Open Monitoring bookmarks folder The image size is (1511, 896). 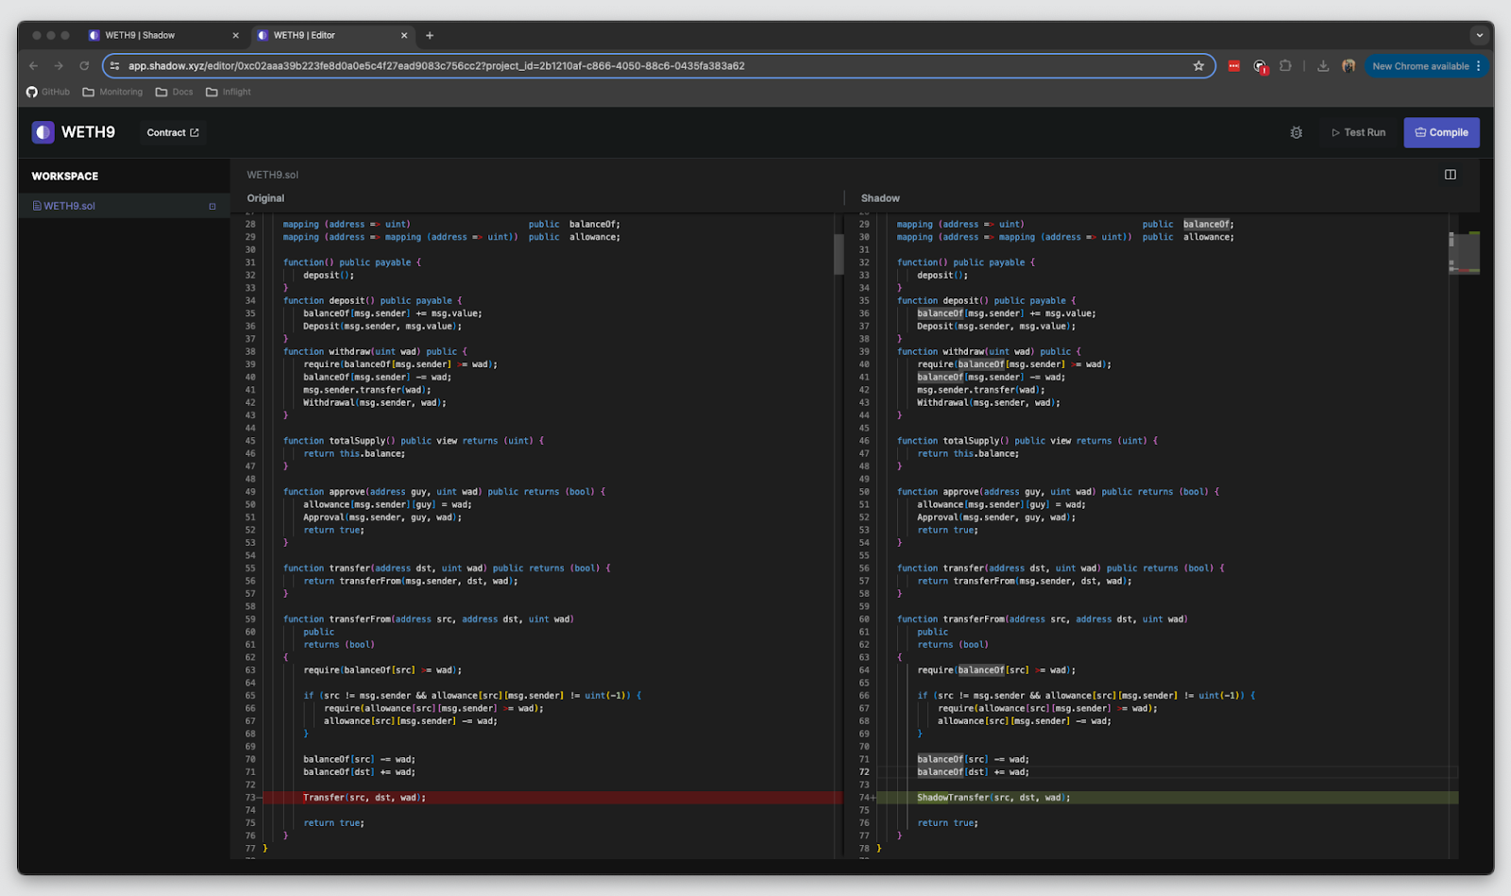click(112, 92)
